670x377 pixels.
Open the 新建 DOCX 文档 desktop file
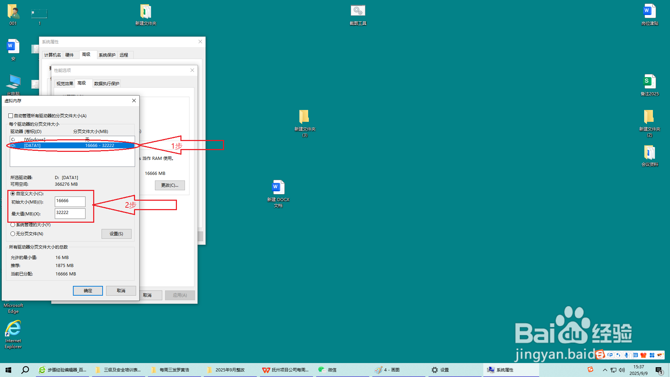278,188
